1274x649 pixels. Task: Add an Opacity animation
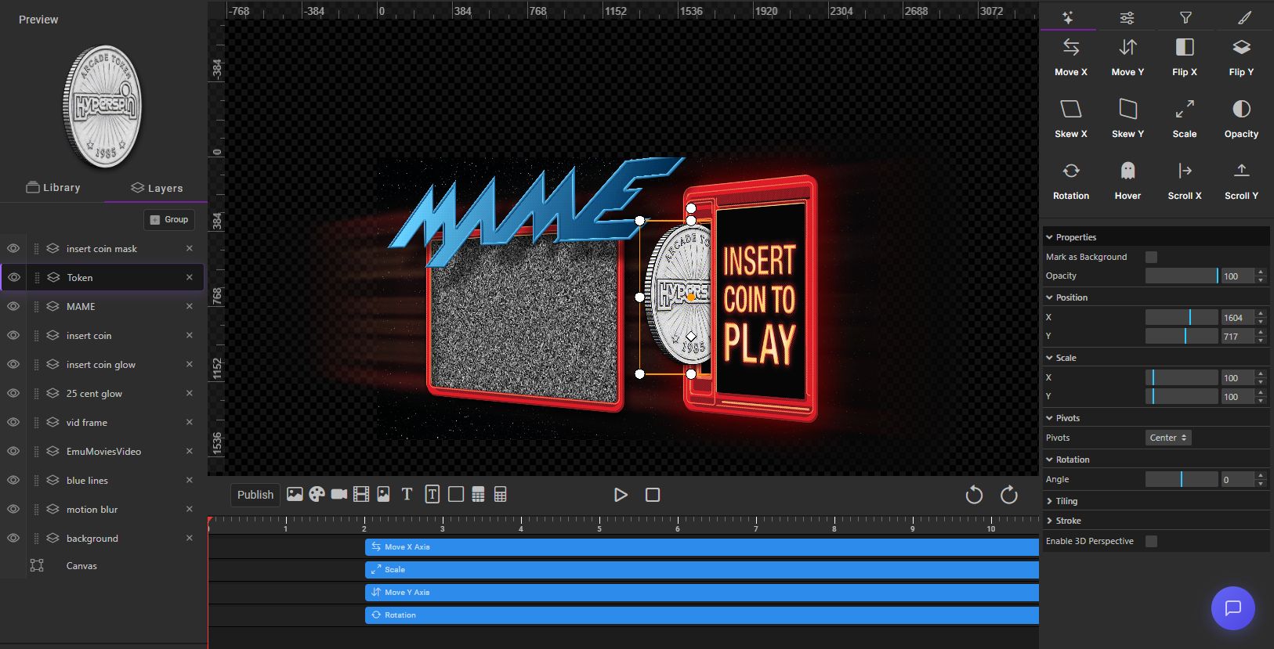click(x=1241, y=119)
